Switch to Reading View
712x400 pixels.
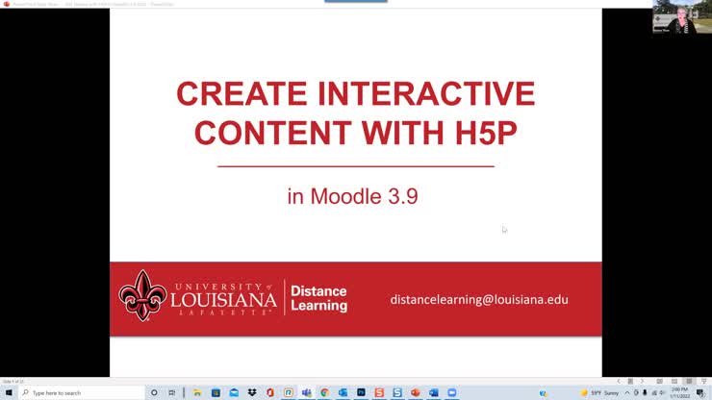pos(689,382)
